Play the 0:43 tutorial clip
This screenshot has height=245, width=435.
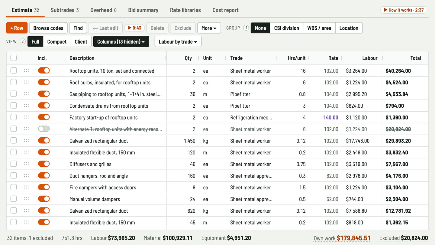[x=134, y=28]
